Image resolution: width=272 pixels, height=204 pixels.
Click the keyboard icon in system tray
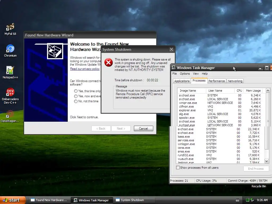[237, 200]
